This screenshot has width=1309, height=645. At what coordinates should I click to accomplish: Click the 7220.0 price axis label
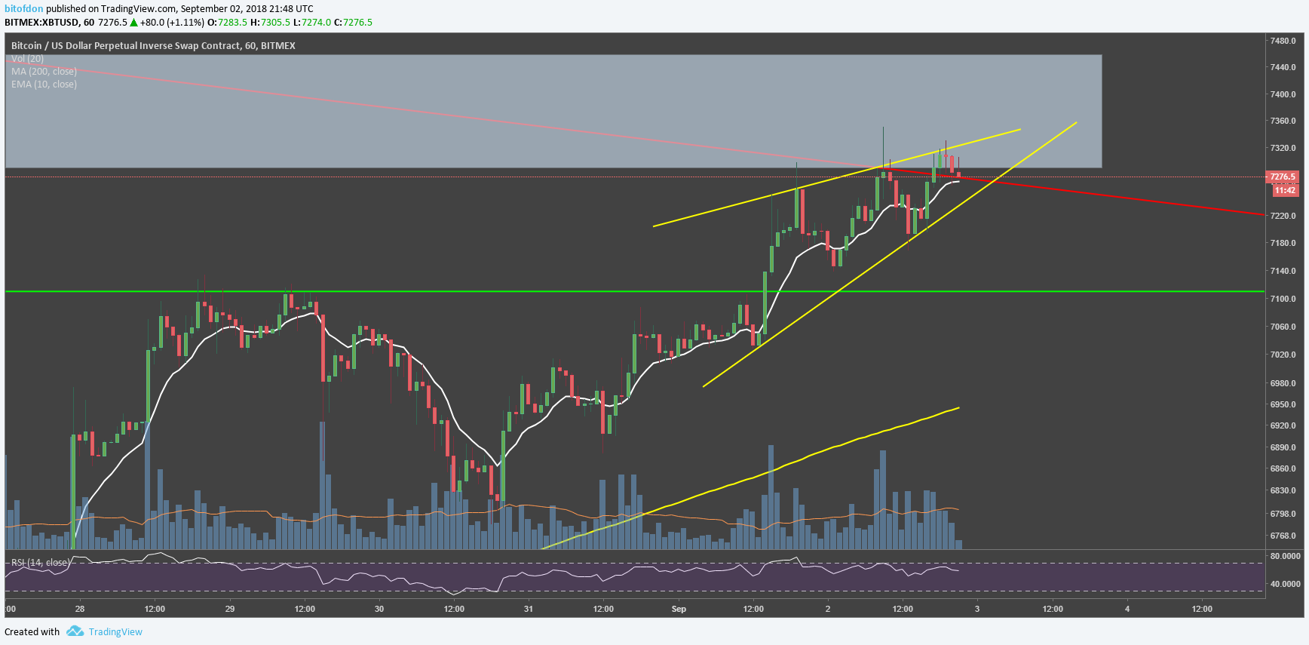(1283, 216)
